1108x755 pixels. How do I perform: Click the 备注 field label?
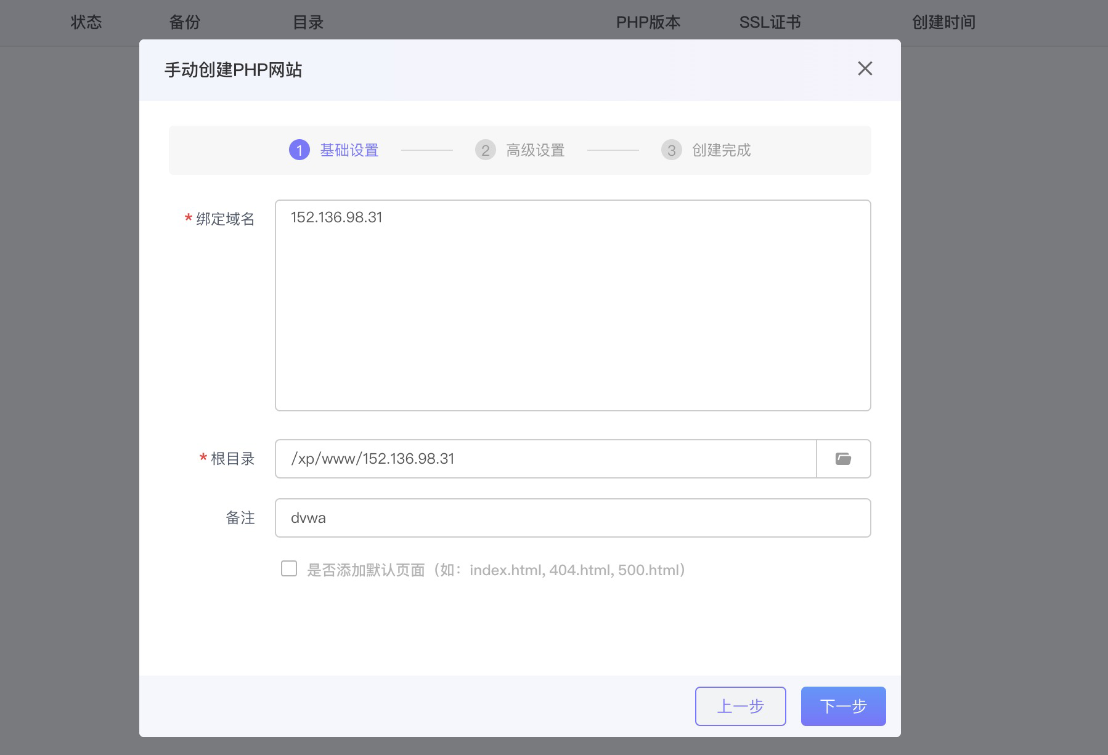coord(240,518)
